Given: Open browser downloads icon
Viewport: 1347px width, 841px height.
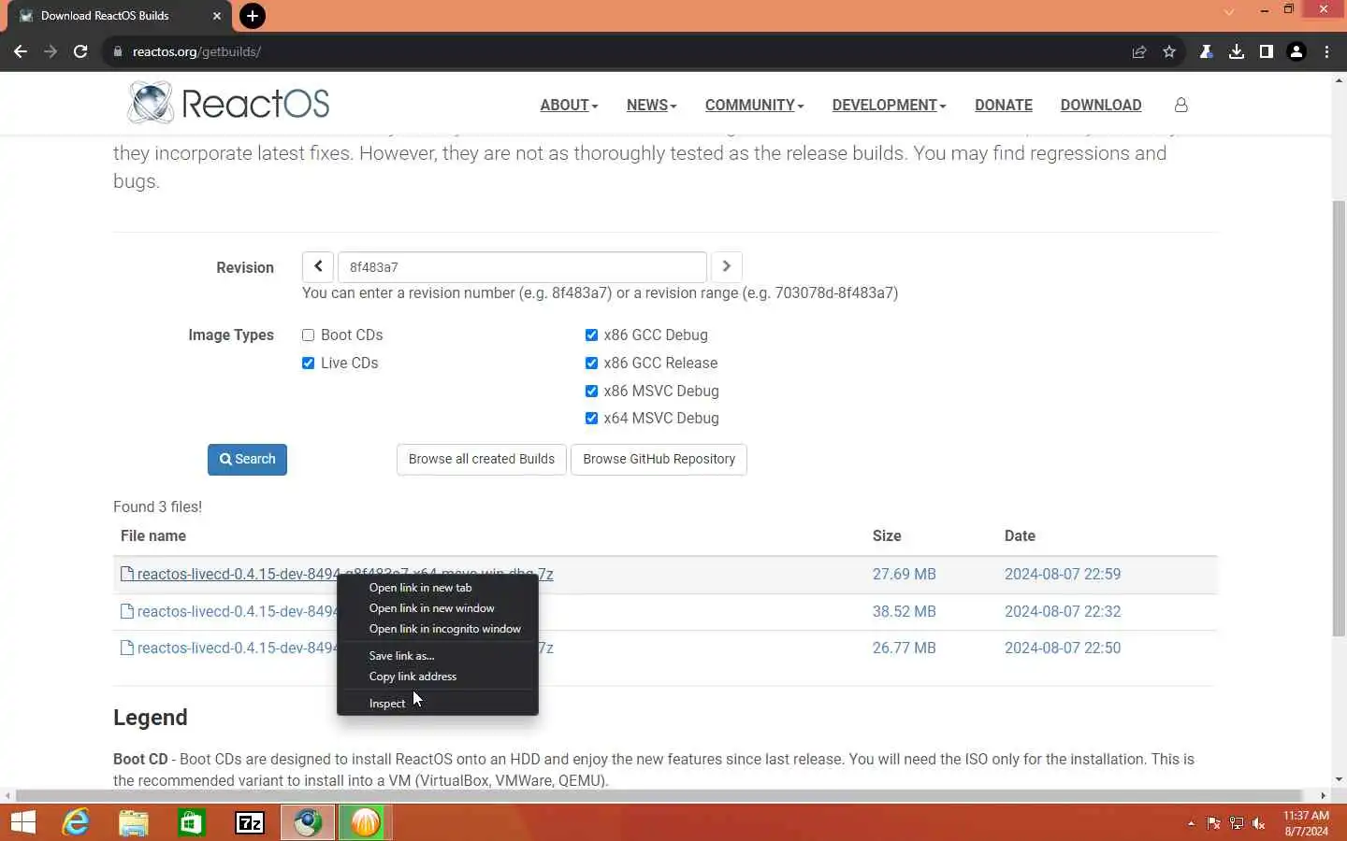Looking at the screenshot, I should [x=1237, y=51].
